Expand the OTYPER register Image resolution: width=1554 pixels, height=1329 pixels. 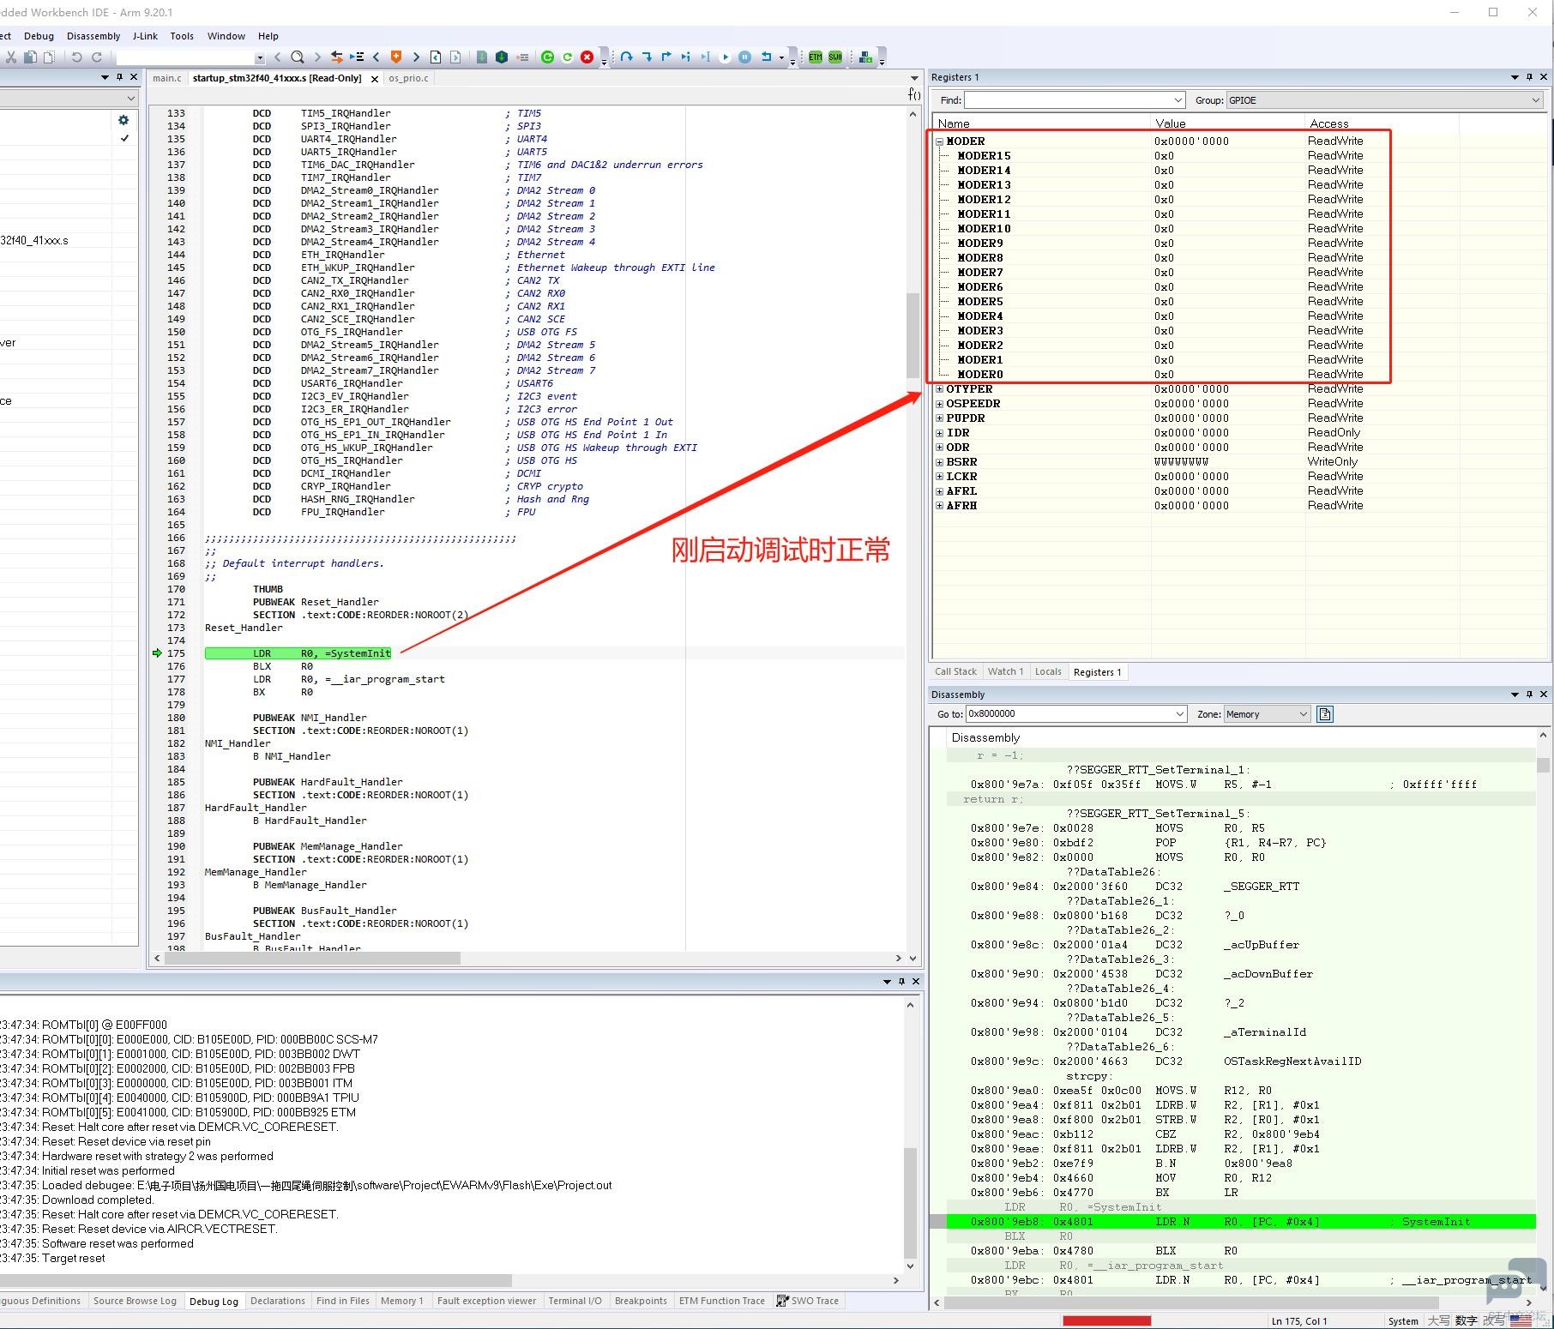(939, 389)
